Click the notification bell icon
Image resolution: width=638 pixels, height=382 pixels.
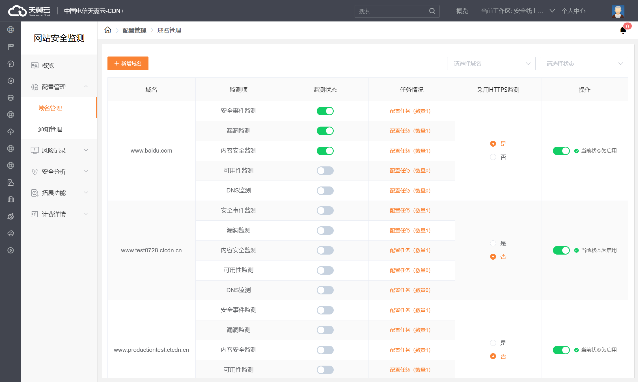pos(623,30)
